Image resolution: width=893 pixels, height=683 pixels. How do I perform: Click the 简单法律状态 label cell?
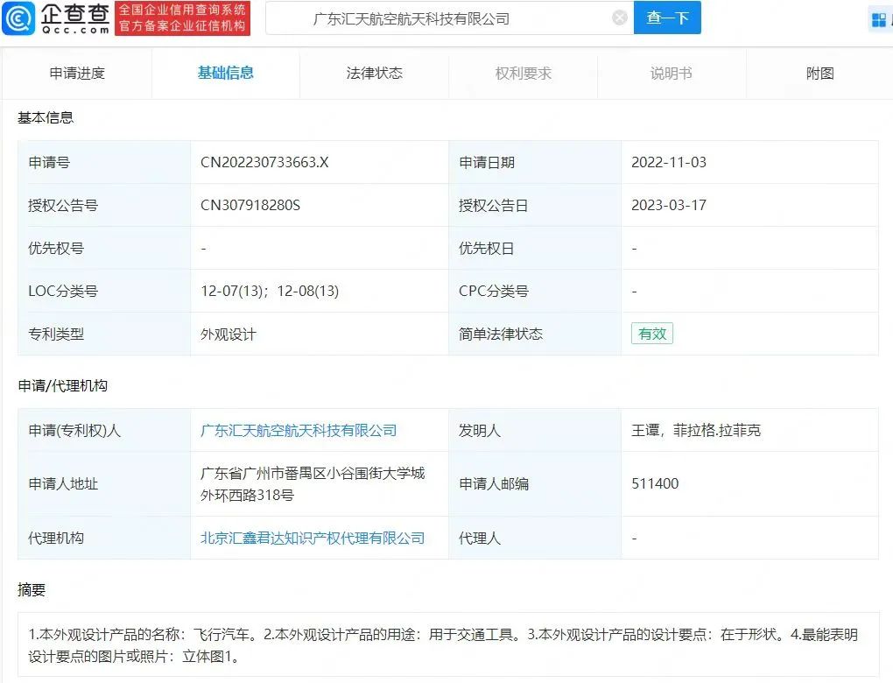tap(535, 334)
